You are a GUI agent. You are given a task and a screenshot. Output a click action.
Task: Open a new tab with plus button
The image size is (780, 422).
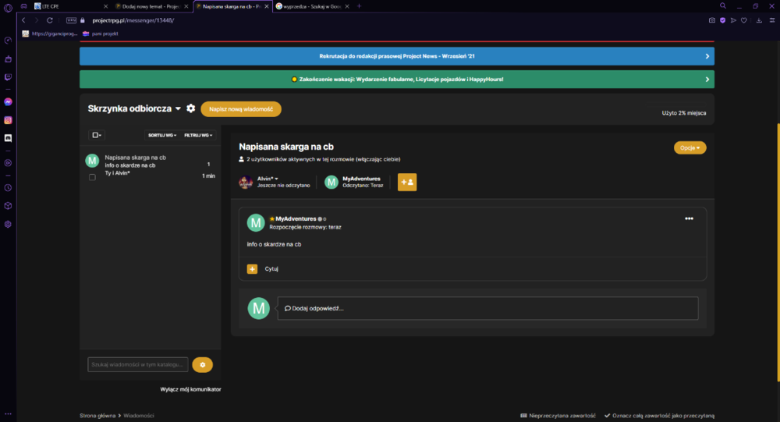(x=359, y=6)
